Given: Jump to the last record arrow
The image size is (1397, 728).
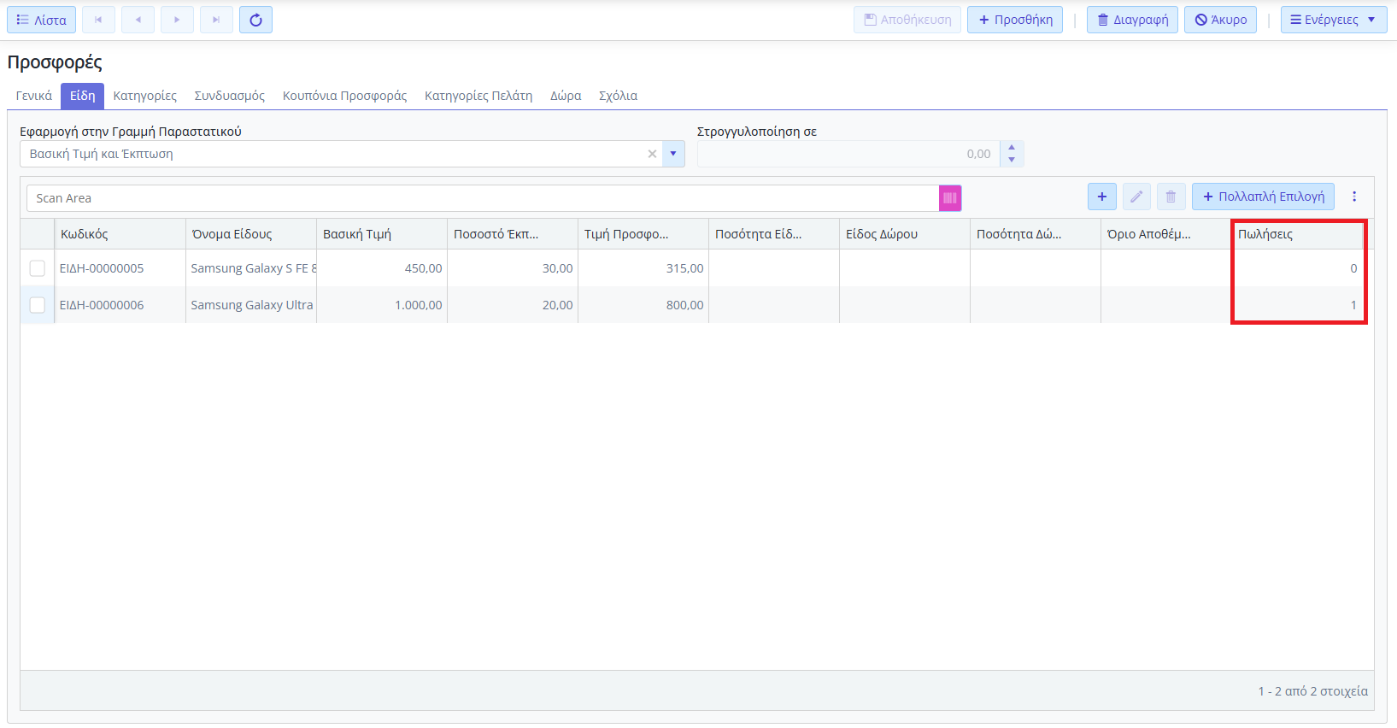Looking at the screenshot, I should (216, 20).
